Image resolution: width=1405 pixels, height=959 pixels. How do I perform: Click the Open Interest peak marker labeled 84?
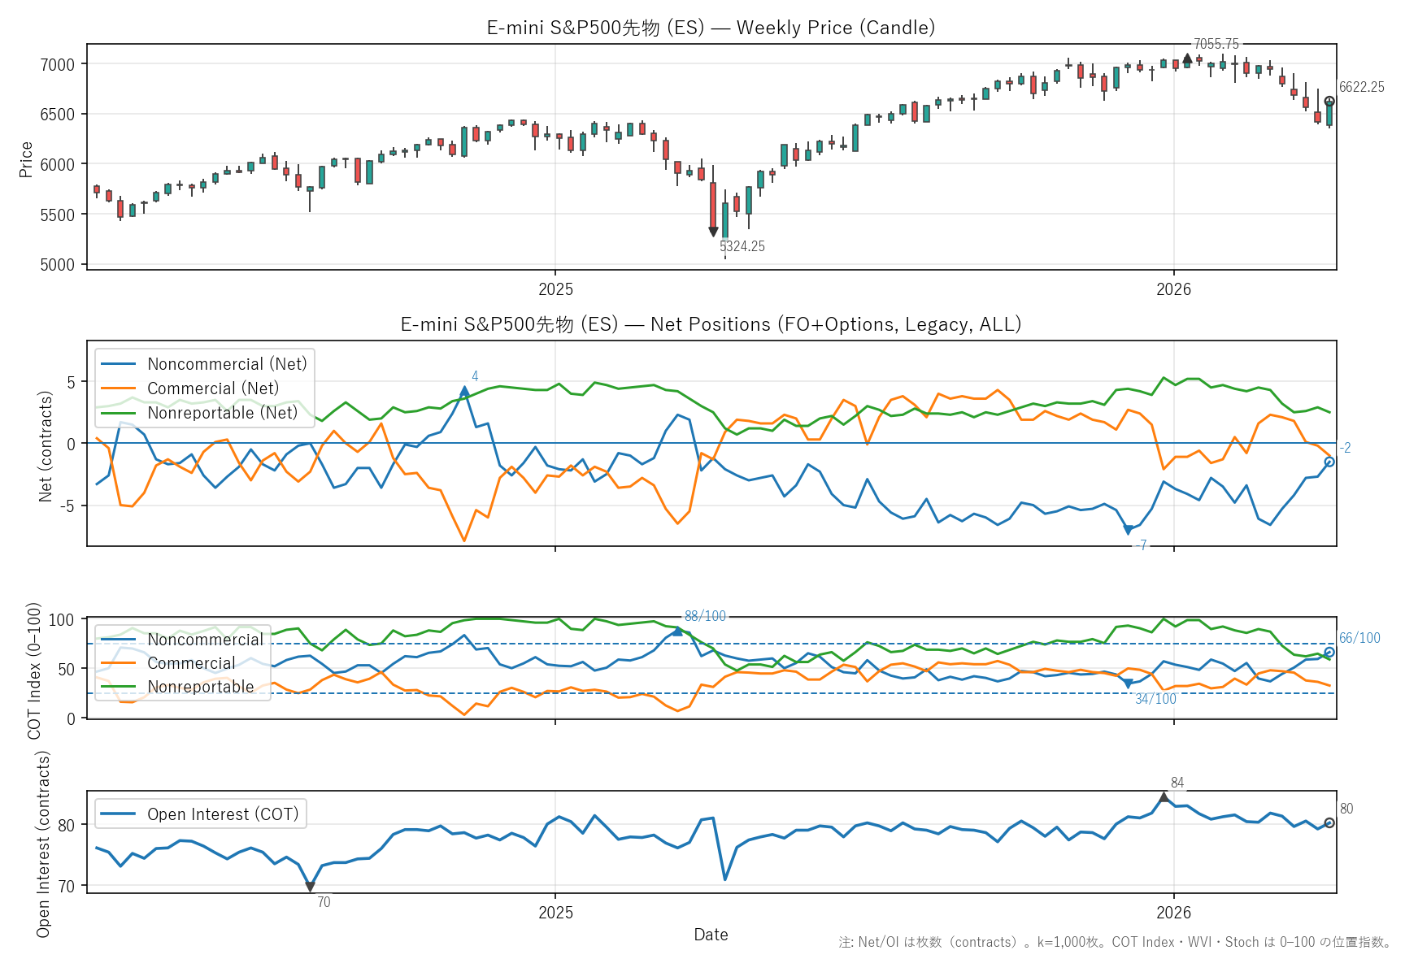[1164, 797]
